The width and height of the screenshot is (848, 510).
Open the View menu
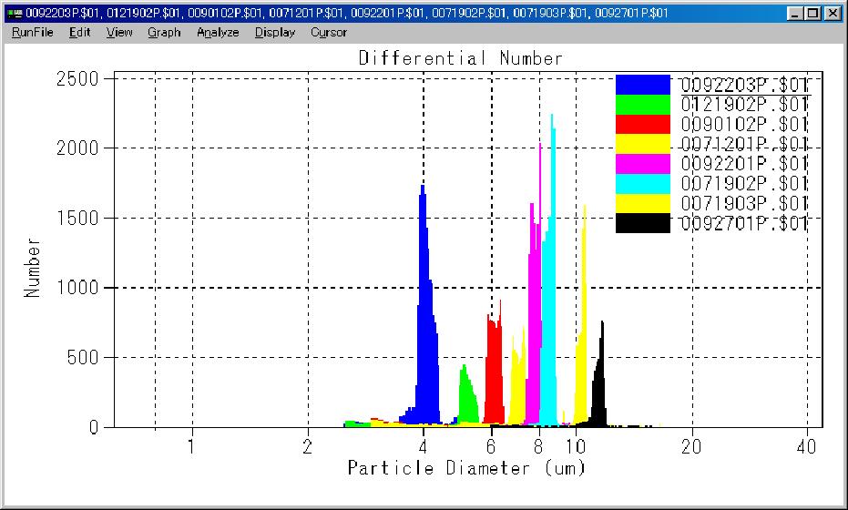(119, 33)
